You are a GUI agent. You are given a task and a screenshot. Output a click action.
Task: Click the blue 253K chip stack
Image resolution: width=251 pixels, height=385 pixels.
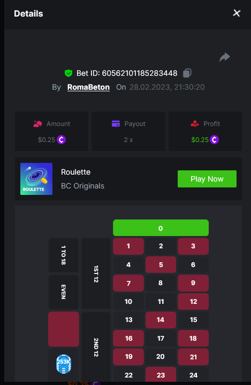click(64, 364)
